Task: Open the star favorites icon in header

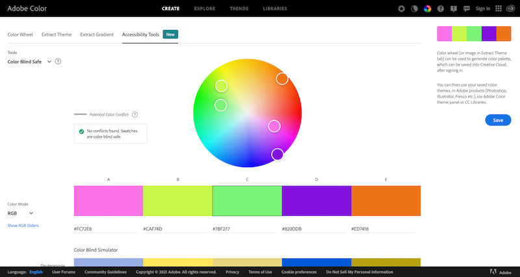Action: pos(401,9)
